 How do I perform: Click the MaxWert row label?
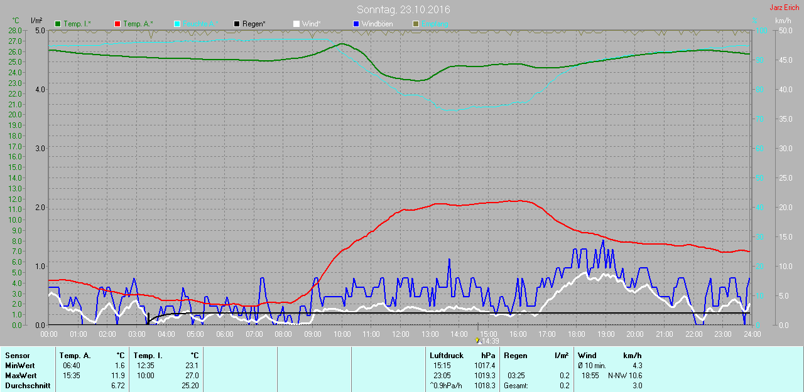(21, 376)
